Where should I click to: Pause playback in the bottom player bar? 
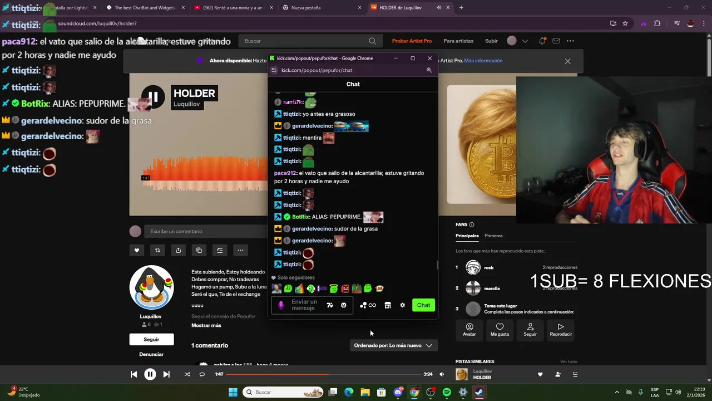[150, 374]
